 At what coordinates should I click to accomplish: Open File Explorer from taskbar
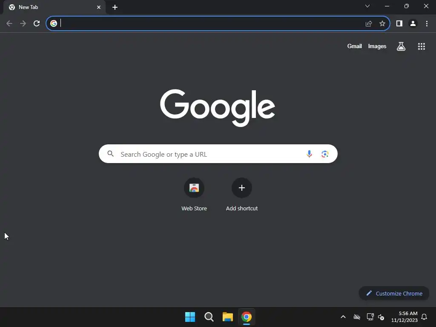point(228,317)
